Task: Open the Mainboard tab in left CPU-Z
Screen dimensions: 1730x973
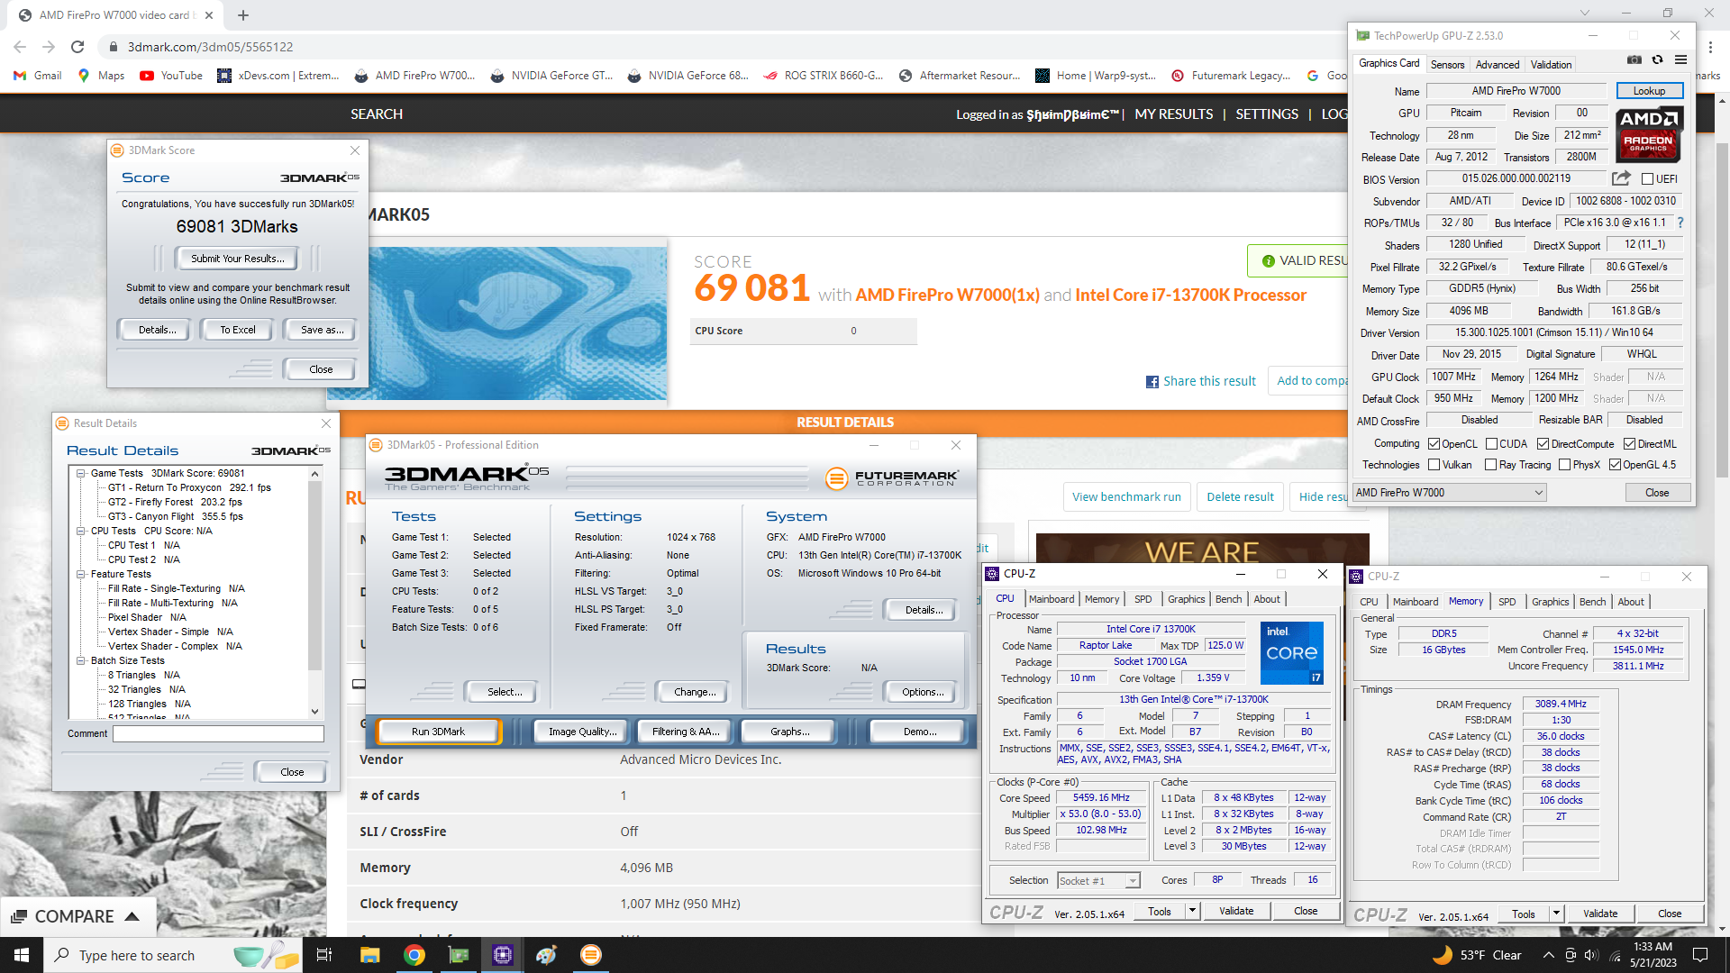Action: [1051, 599]
